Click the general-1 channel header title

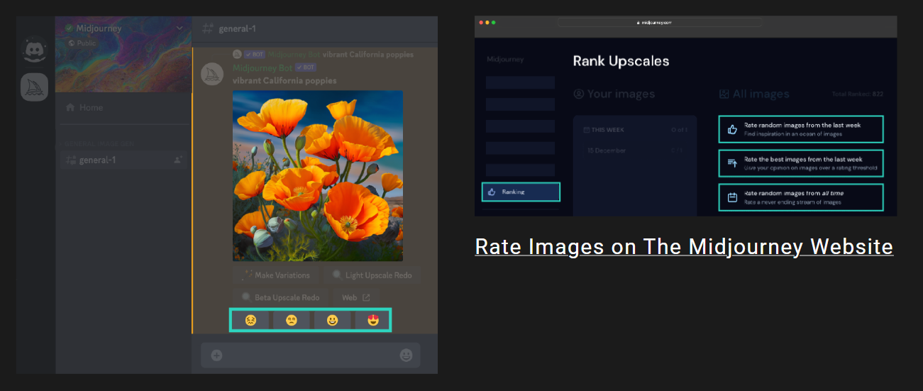coord(238,28)
